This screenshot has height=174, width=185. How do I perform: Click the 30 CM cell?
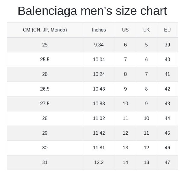pyautogui.click(x=45, y=148)
